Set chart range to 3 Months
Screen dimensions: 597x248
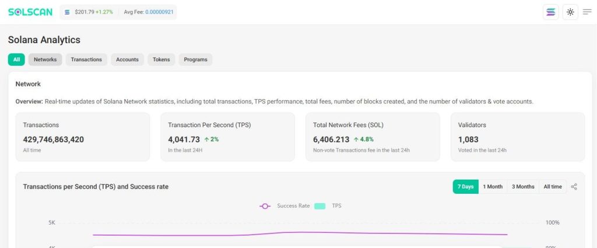523,187
